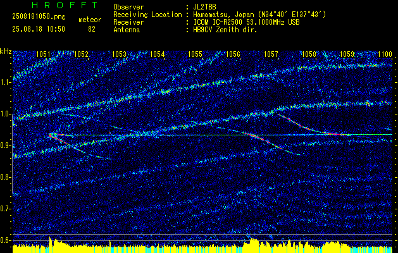Click the 1058 time marker

pyautogui.click(x=309, y=54)
